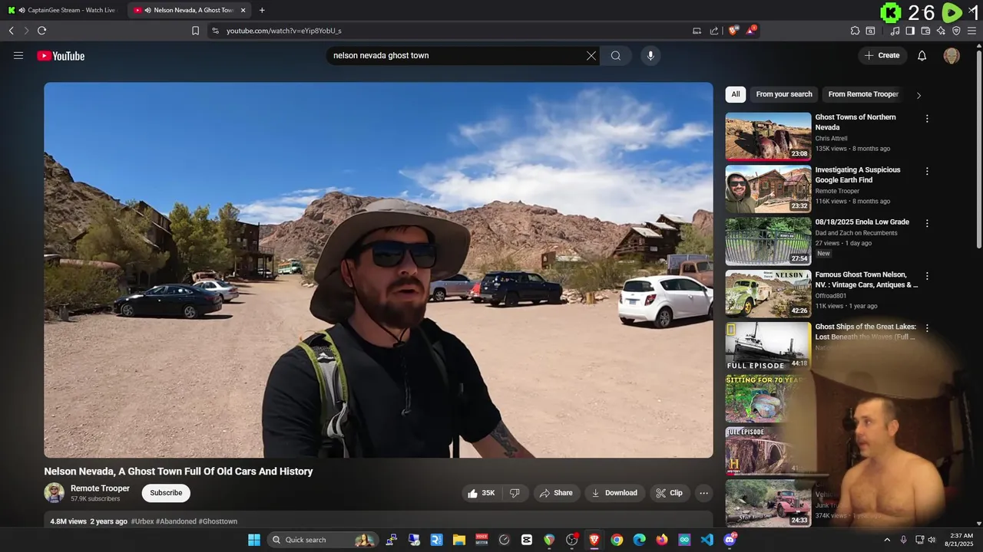Click the Create button
Image resolution: width=983 pixels, height=552 pixels.
[x=882, y=55]
